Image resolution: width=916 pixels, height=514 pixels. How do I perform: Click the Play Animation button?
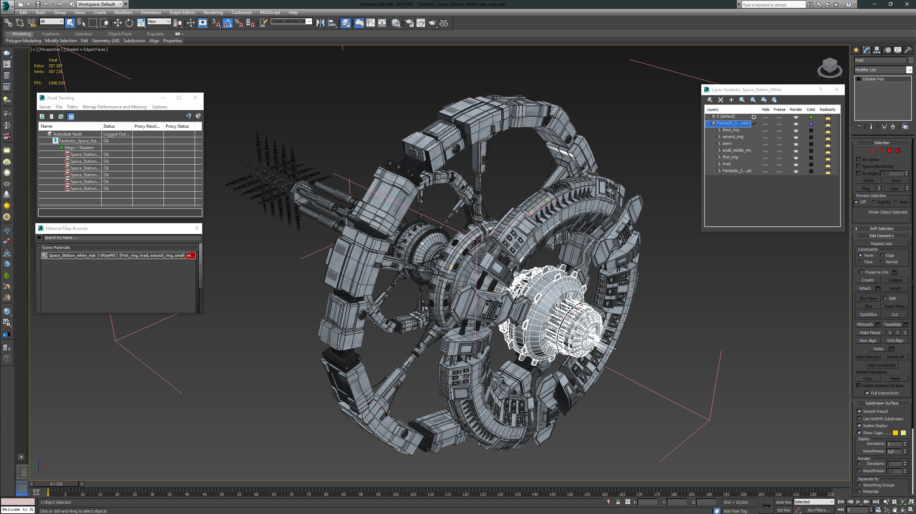[858, 502]
